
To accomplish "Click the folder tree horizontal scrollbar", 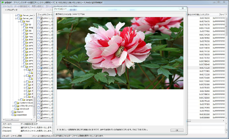I will (18, 120).
